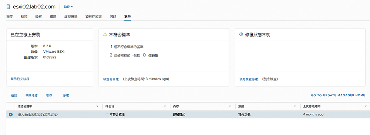Switch to the 虛擬機器 tab
This screenshot has height=135, width=370.
(x=71, y=17)
